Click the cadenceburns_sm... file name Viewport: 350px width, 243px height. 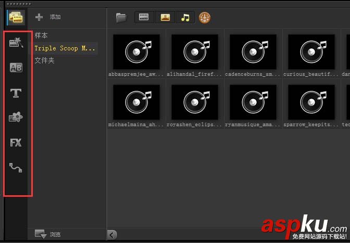pyautogui.click(x=253, y=74)
